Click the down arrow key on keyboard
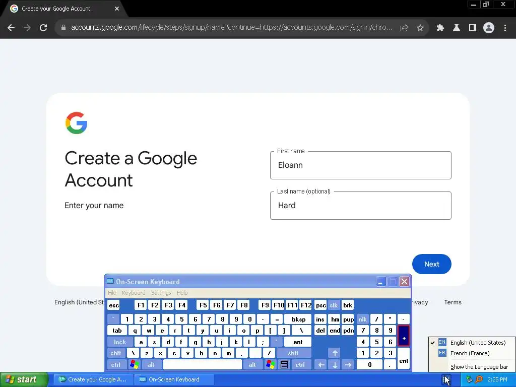The height and width of the screenshot is (387, 516). tap(335, 365)
